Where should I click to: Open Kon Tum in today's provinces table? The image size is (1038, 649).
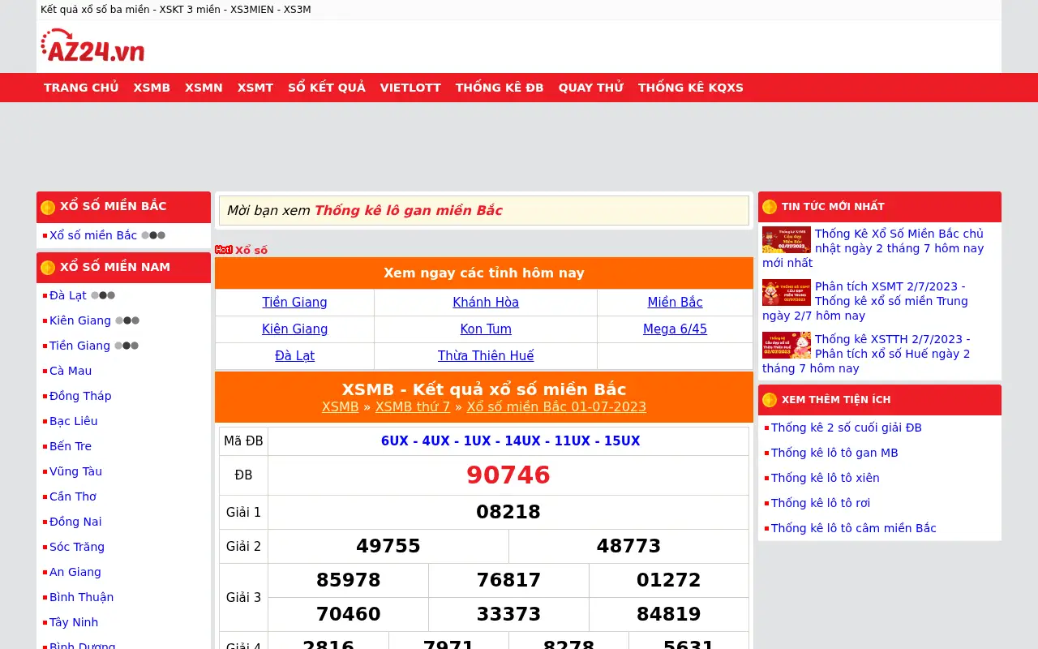tap(486, 329)
